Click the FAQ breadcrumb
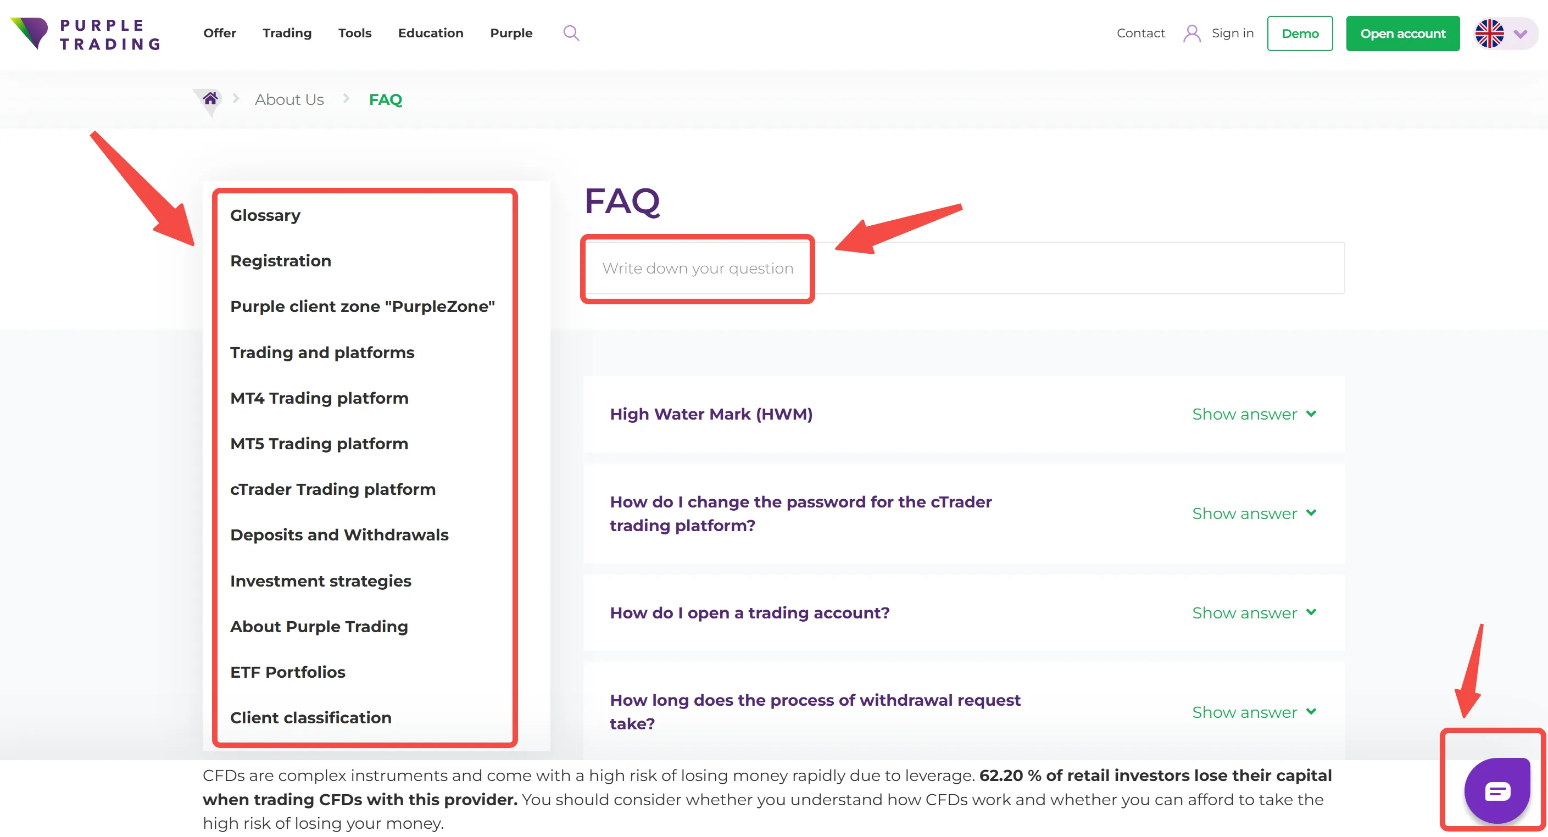 coord(385,99)
